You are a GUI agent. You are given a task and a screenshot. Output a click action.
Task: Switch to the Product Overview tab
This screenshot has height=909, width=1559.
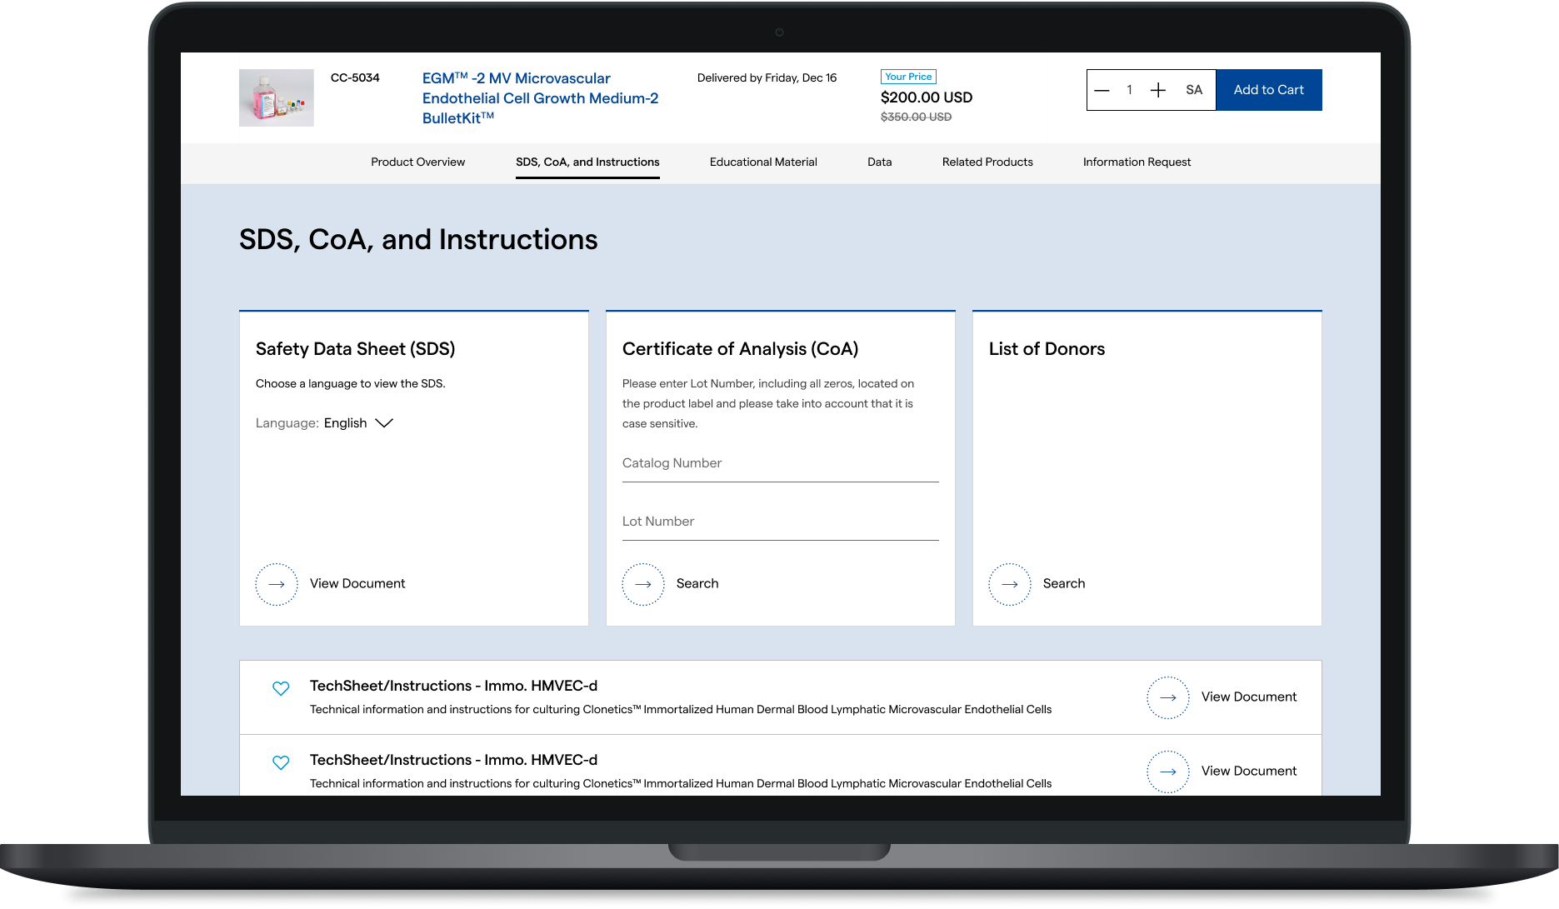coord(417,162)
